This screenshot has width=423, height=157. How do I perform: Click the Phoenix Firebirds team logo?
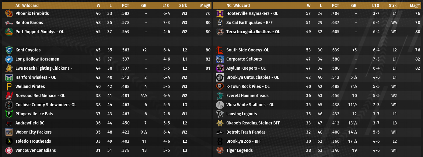[x=9, y=13]
